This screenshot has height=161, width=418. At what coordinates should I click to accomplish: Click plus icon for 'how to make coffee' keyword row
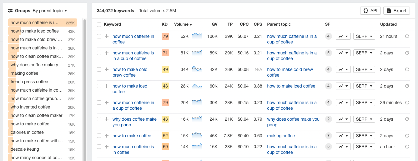[x=107, y=136]
